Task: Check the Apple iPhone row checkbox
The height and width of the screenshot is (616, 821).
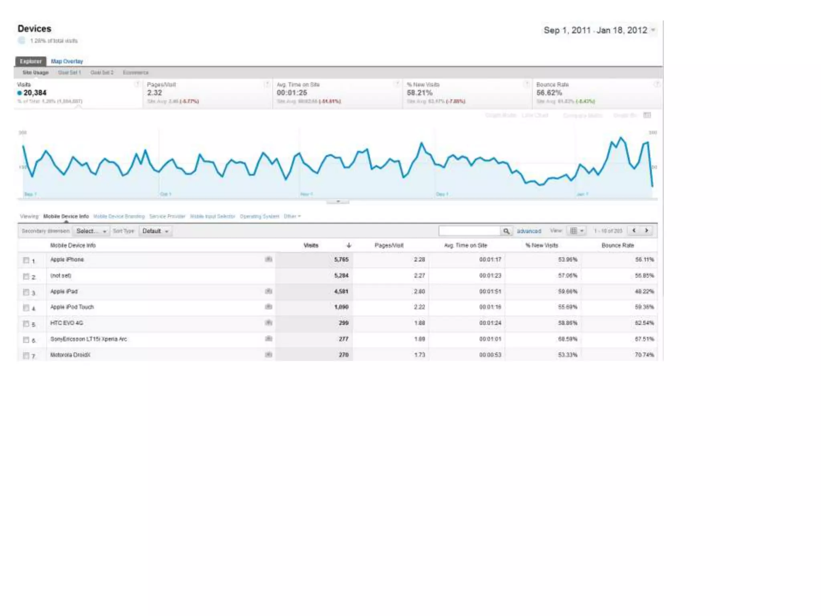Action: [x=26, y=260]
